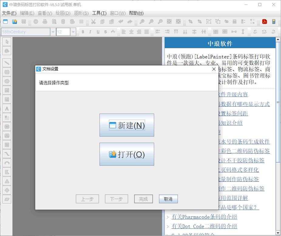Viewport: 281px width, 236px height.
Task: Click the 上一步 button
Action: [87, 199]
